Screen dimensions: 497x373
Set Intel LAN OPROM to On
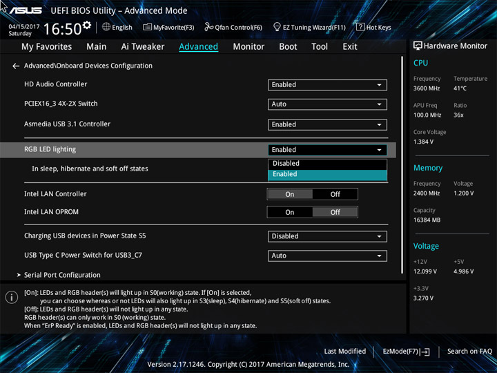[x=290, y=212]
